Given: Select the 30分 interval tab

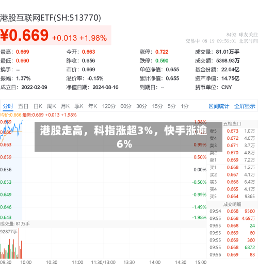Looking at the screenshot, I should pyautogui.click(x=141, y=106).
